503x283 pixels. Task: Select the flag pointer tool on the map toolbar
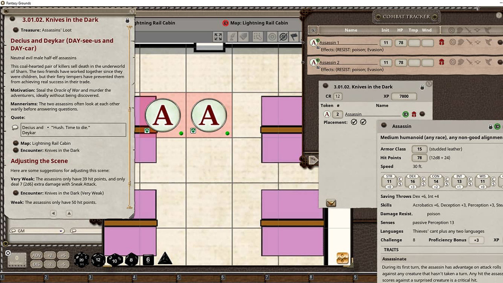293,37
